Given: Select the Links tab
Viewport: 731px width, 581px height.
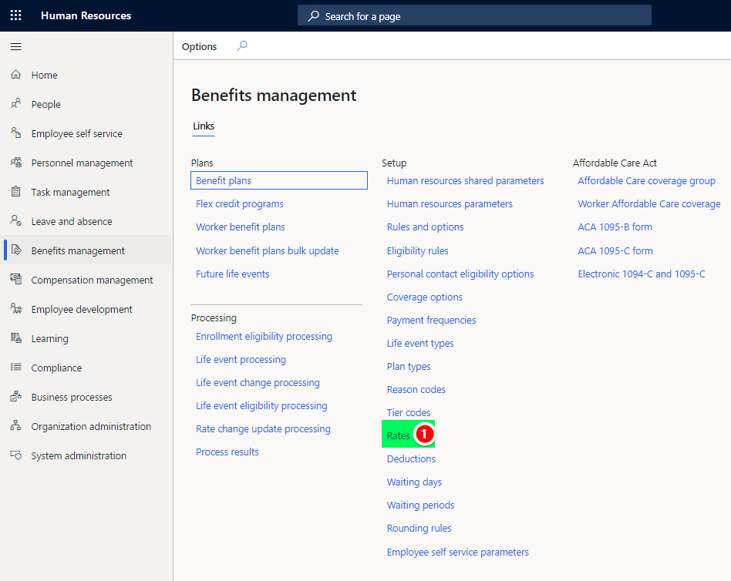Looking at the screenshot, I should (x=204, y=126).
